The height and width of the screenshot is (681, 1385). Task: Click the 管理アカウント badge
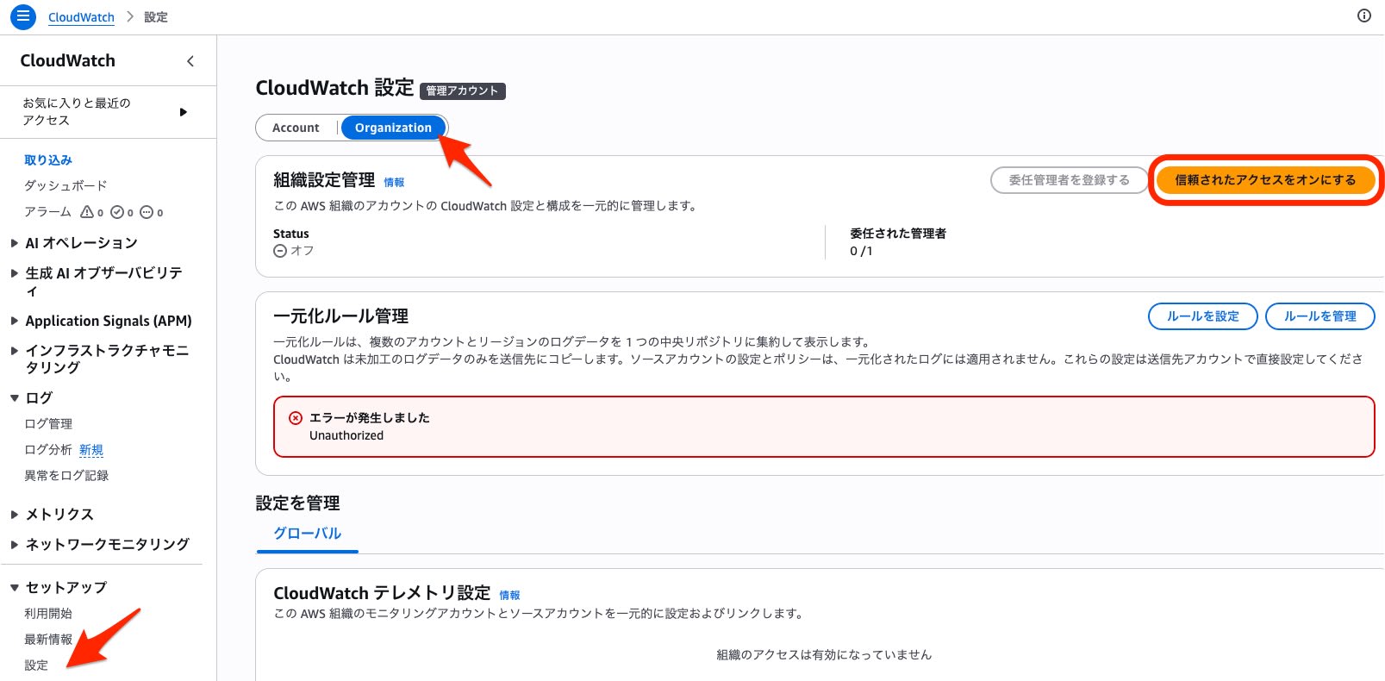[463, 91]
